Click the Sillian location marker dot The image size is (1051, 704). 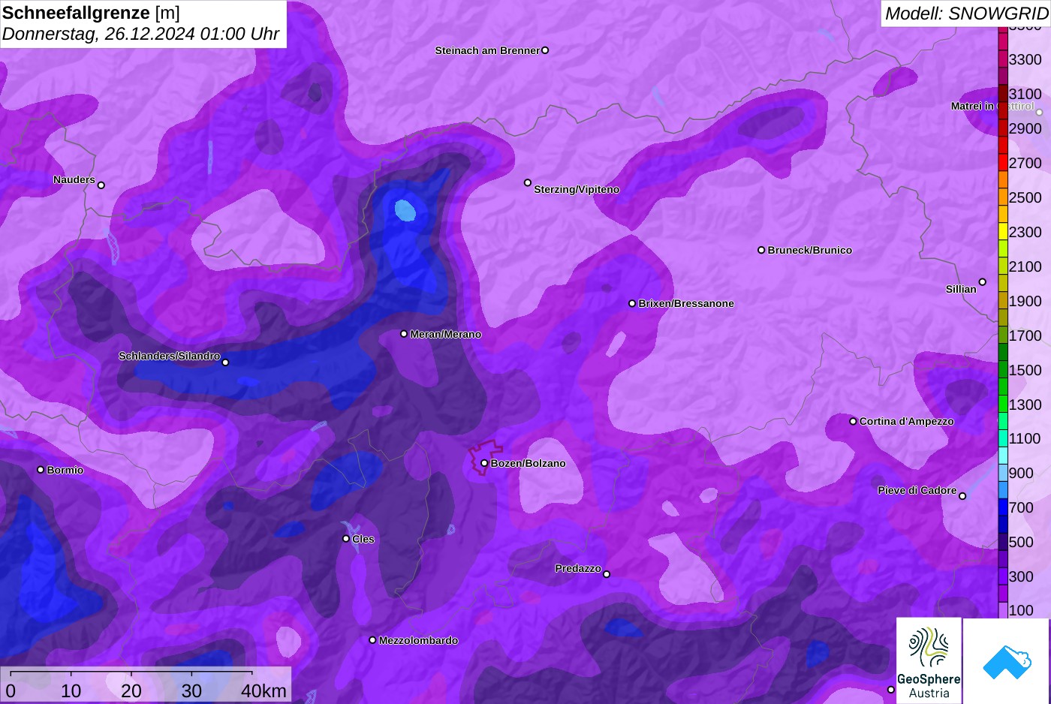[x=983, y=282]
